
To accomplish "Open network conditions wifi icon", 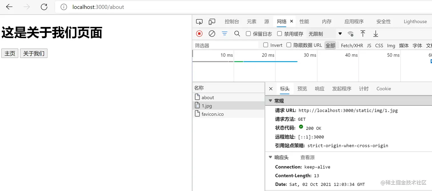I will 351,34.
